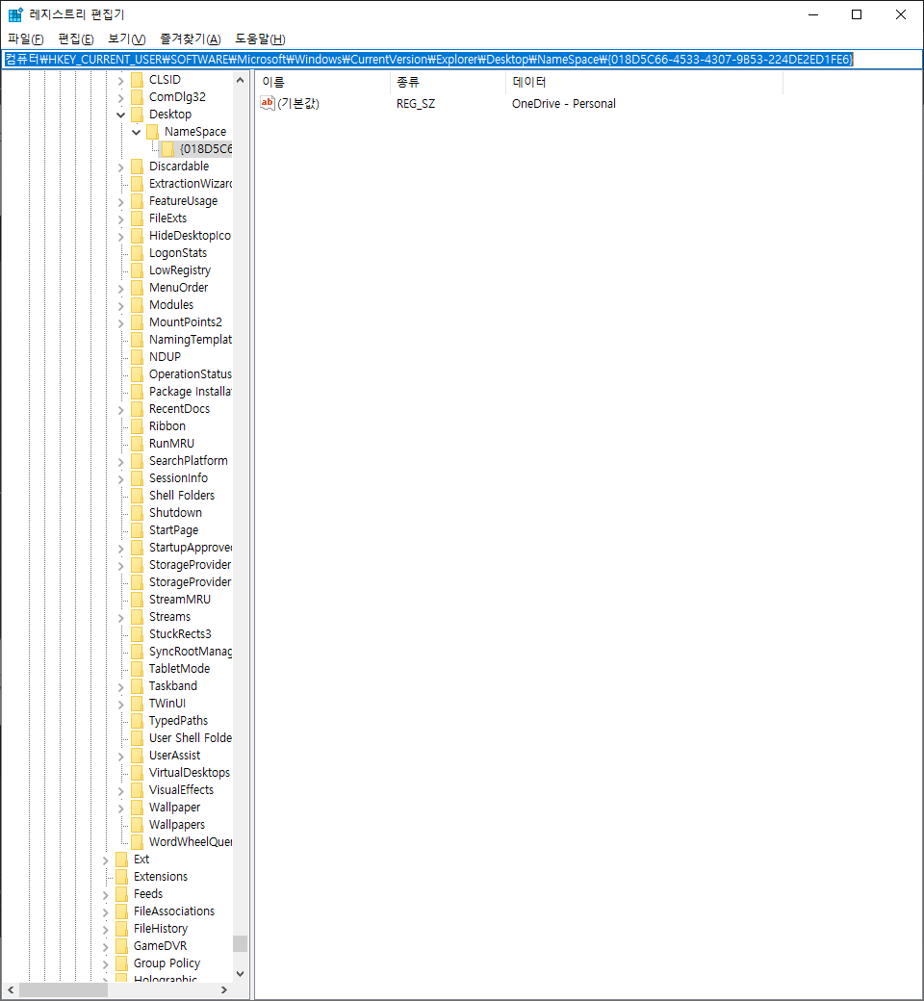Expand the Discardable key
Viewport: 924px width, 1001px height.
click(120, 167)
